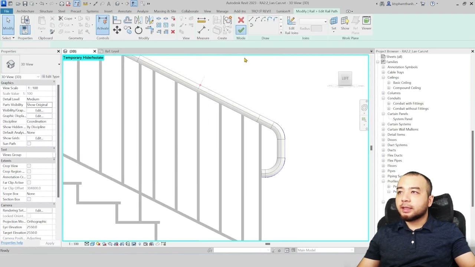Expand the Annotation Symbols node
Screen dimensions: 475x267
point(383,67)
